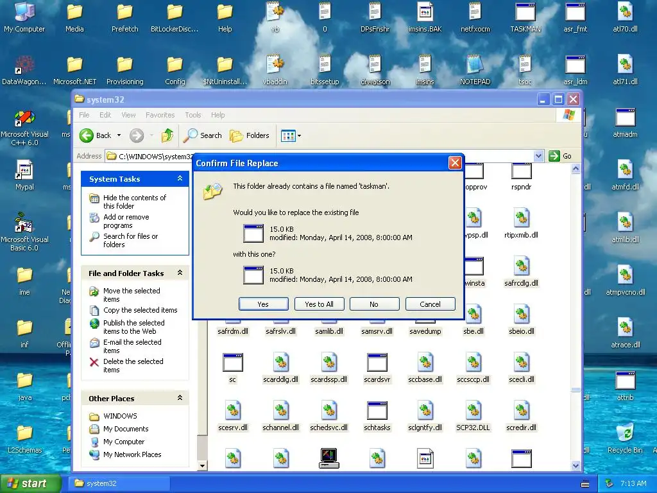Select the Mypal desktop icon
Image resolution: width=657 pixels, height=493 pixels.
click(24, 171)
